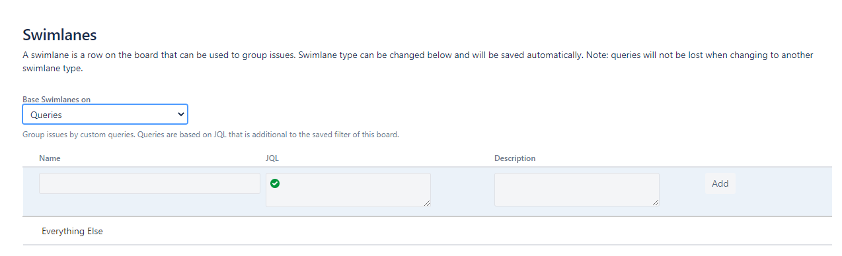Click inside the JQL text area
842x256 pixels.
click(348, 190)
